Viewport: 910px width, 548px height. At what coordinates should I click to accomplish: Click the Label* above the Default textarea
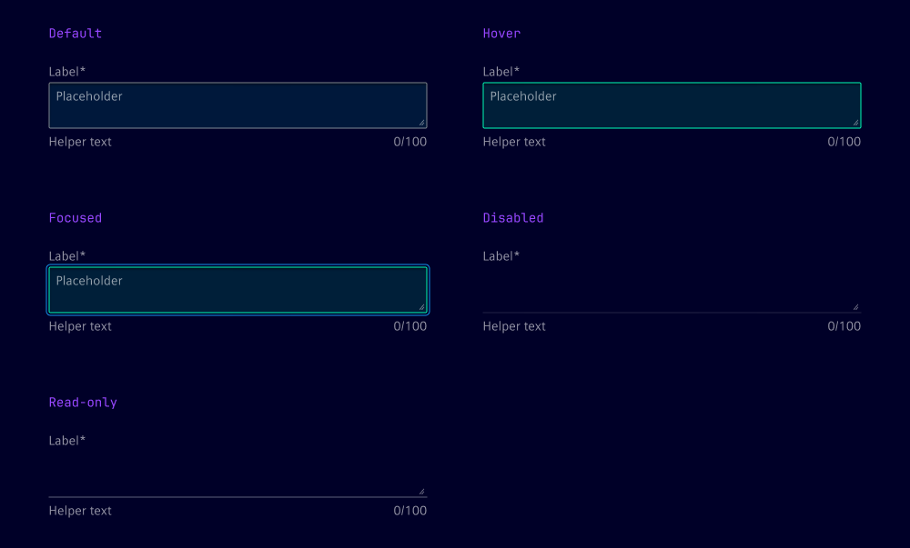tap(67, 72)
